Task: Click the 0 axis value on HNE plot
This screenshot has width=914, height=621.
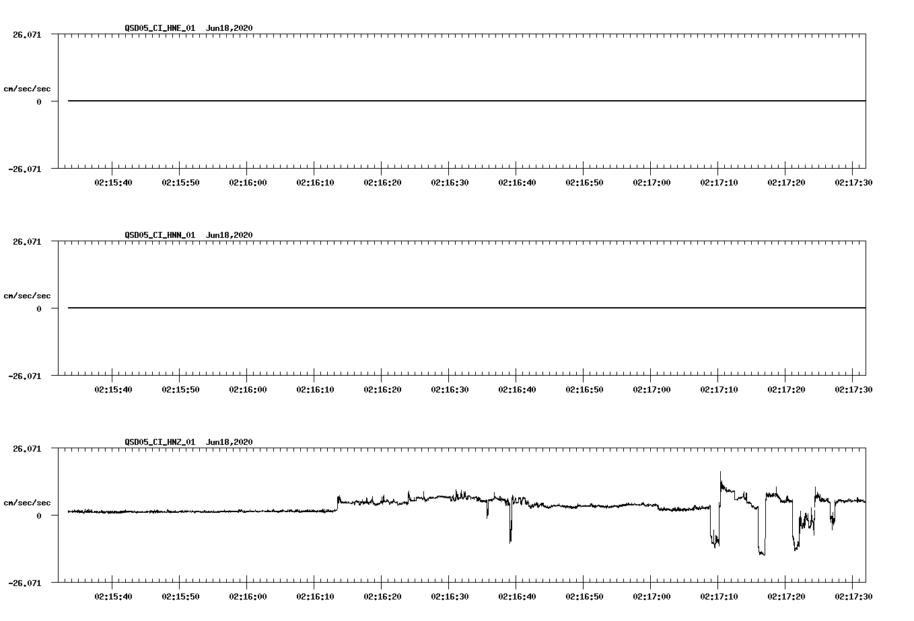Action: coord(39,101)
